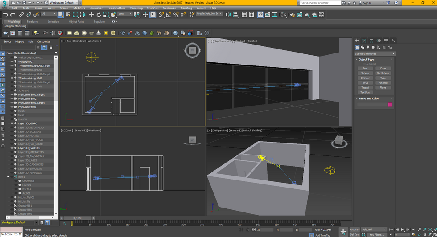Toggle visibility eye of PhysCamera002

coord(12,98)
